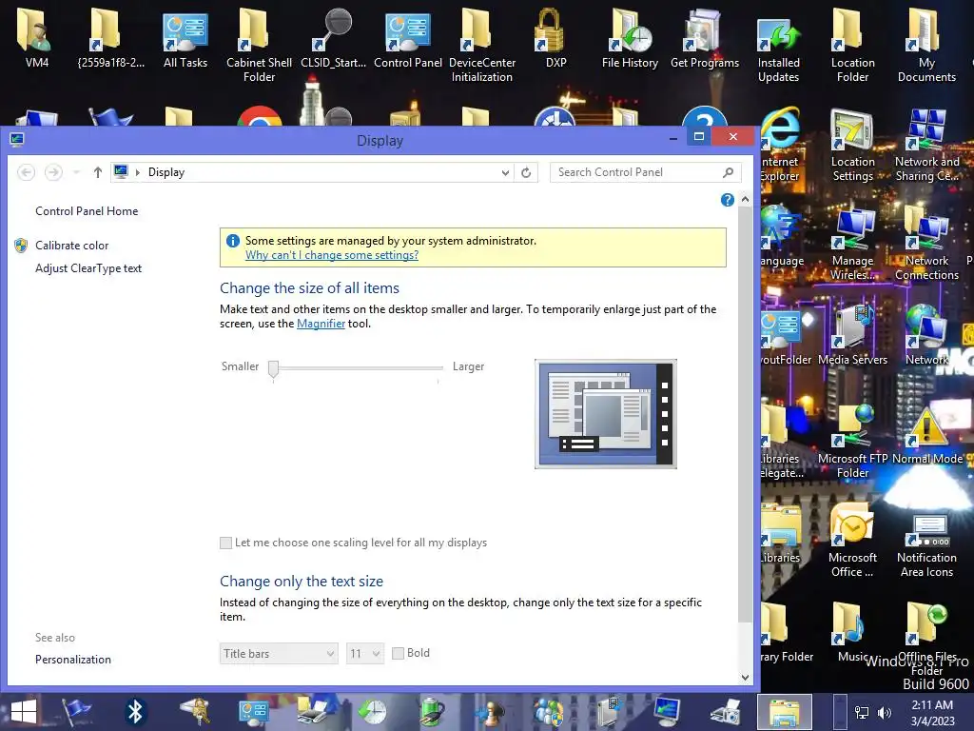Open the Magnifier tool link
The image size is (974, 731).
point(321,324)
